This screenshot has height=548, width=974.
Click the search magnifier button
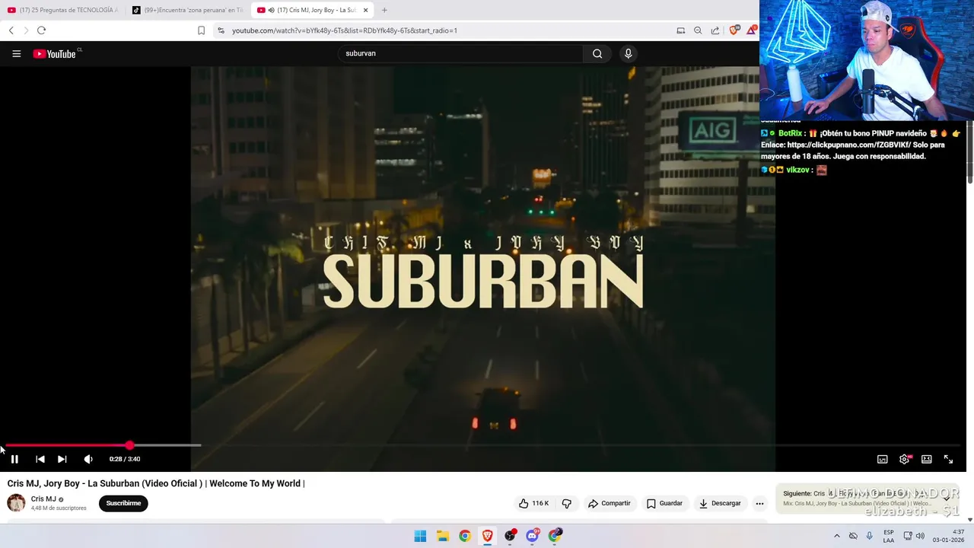coord(597,53)
